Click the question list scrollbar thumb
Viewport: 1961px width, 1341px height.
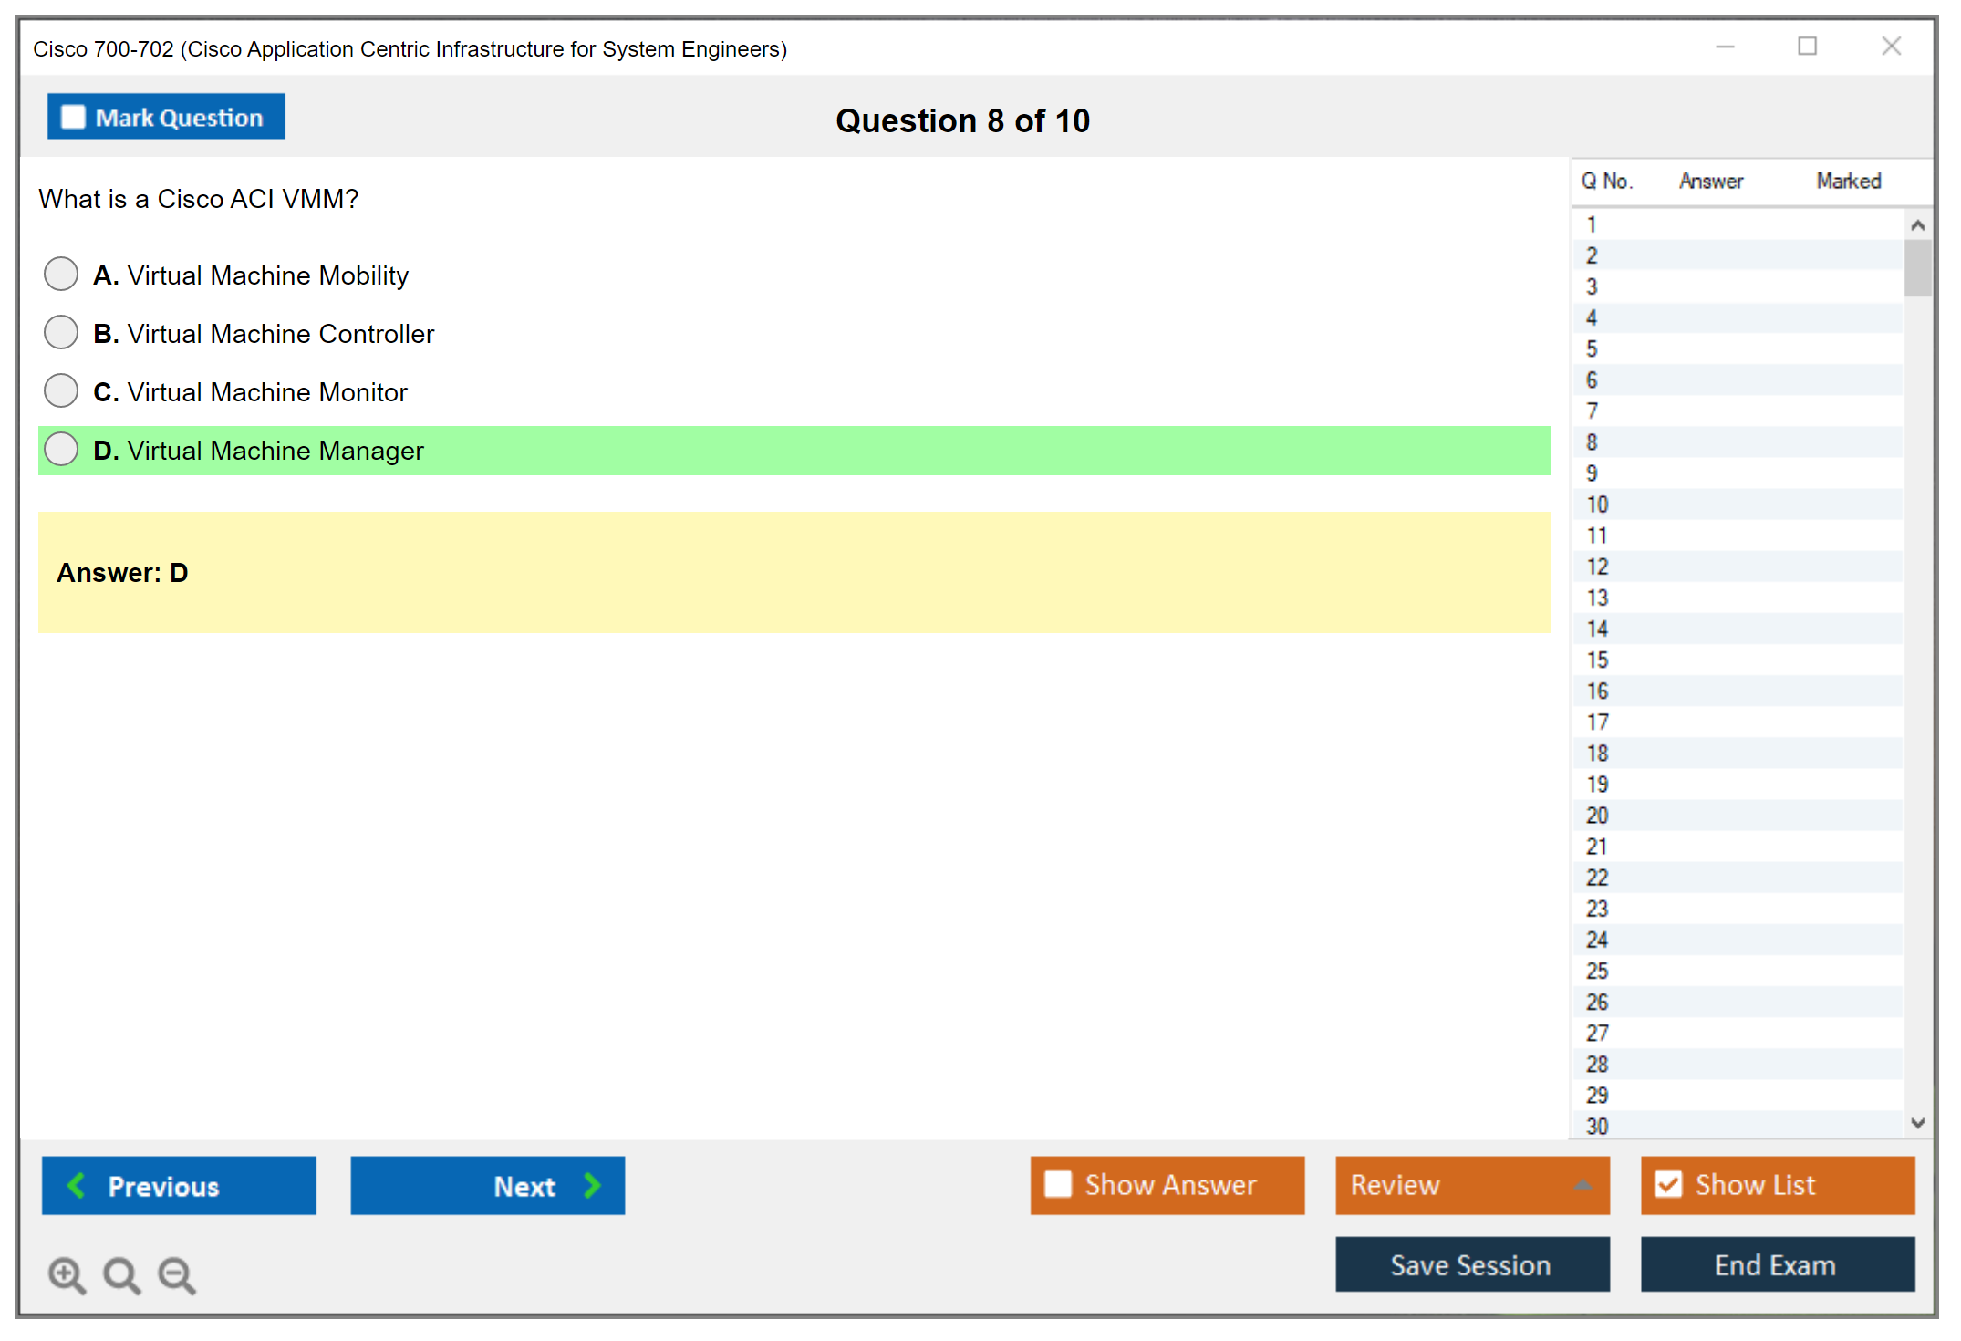pos(1917,268)
